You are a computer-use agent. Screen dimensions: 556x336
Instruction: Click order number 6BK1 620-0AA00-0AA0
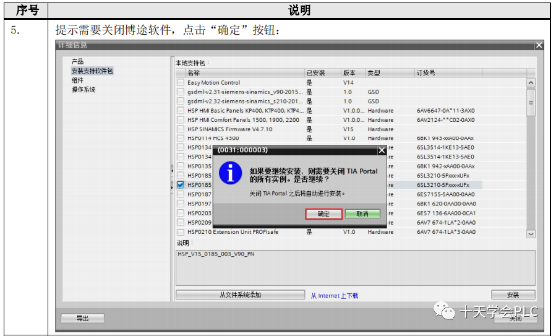447,204
